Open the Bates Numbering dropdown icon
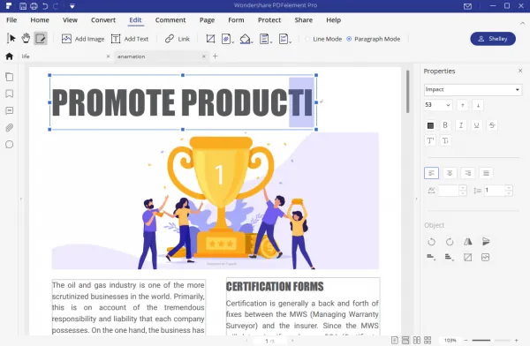530x346 pixels. pos(284,39)
